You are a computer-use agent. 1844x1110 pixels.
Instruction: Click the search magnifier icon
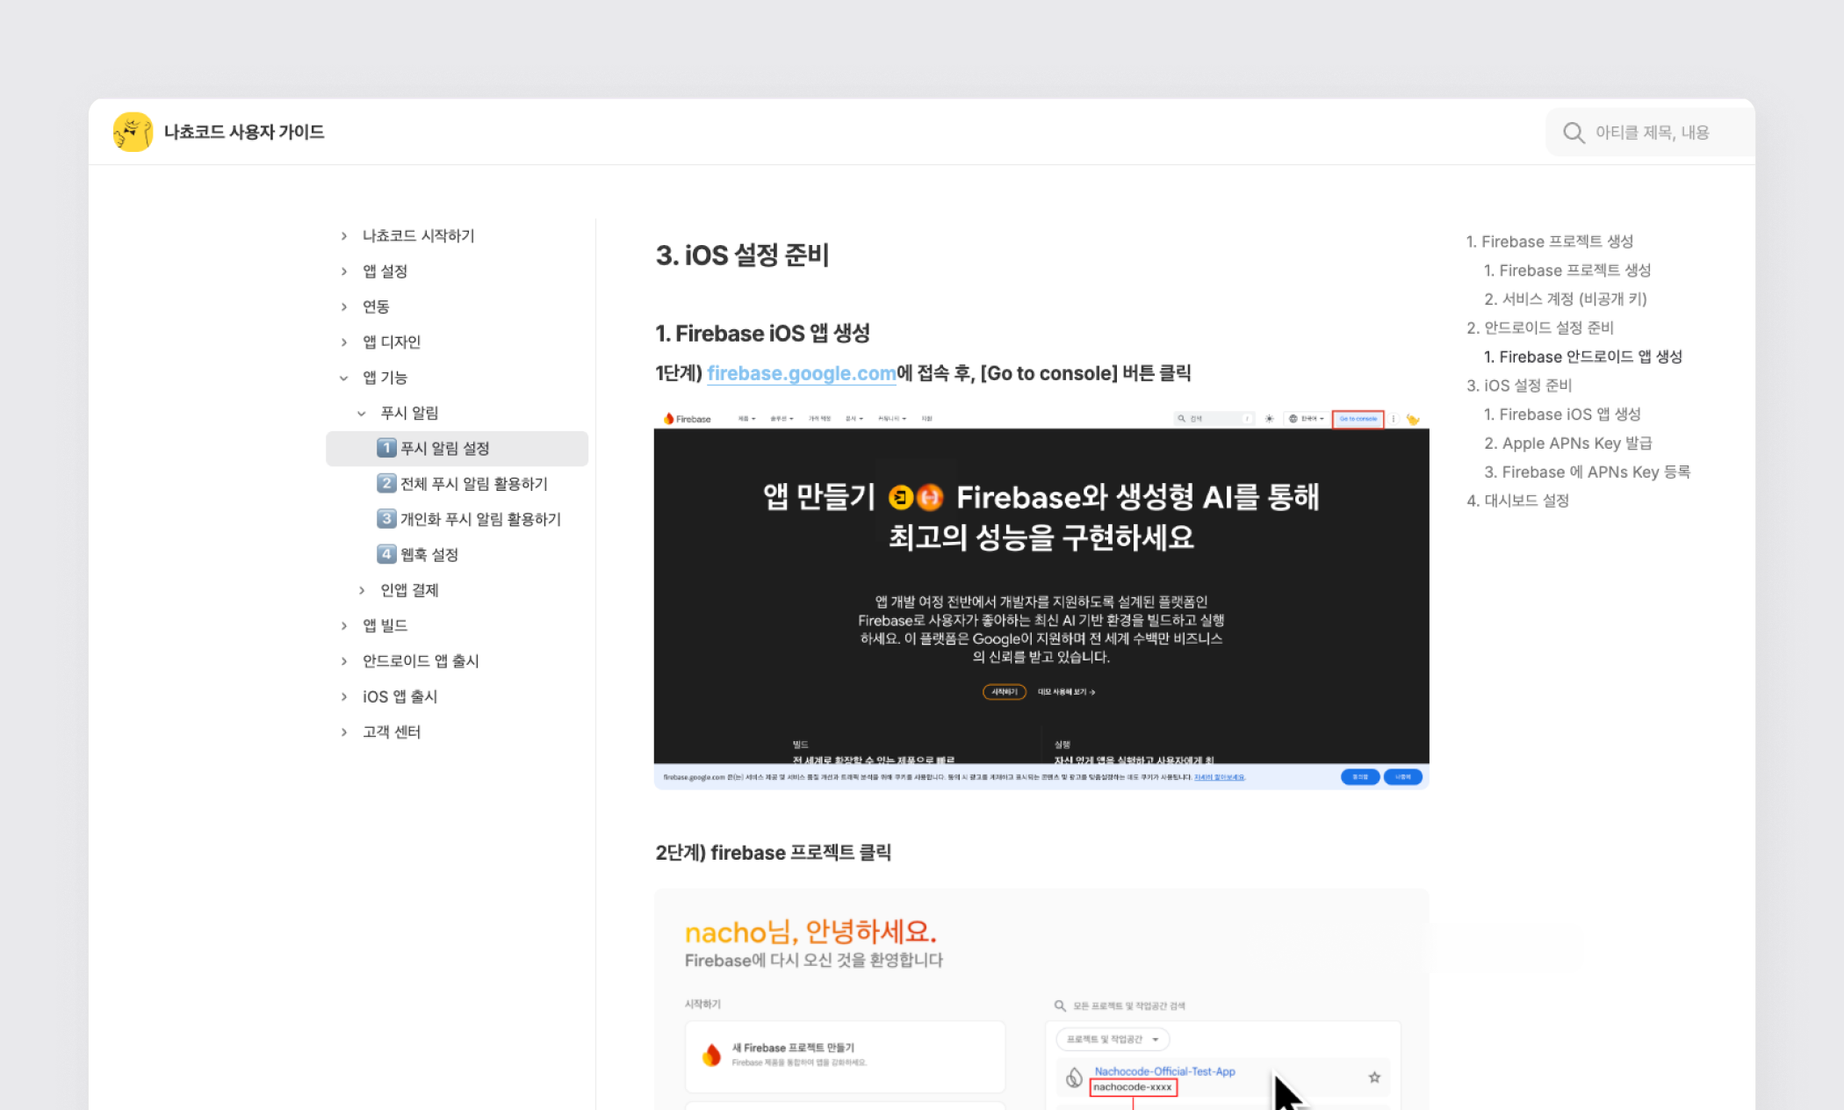click(x=1573, y=133)
